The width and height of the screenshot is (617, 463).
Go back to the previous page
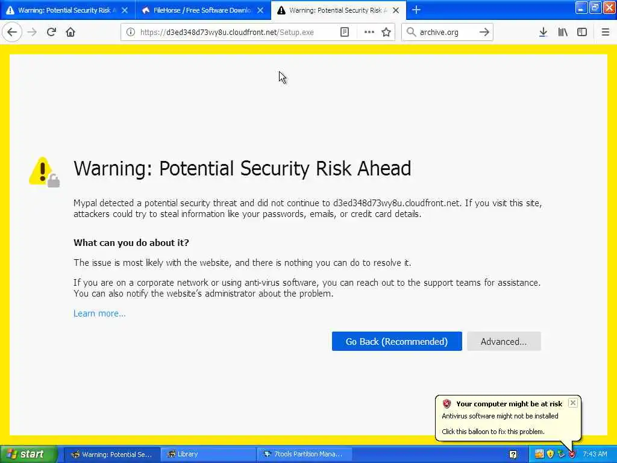click(12, 32)
